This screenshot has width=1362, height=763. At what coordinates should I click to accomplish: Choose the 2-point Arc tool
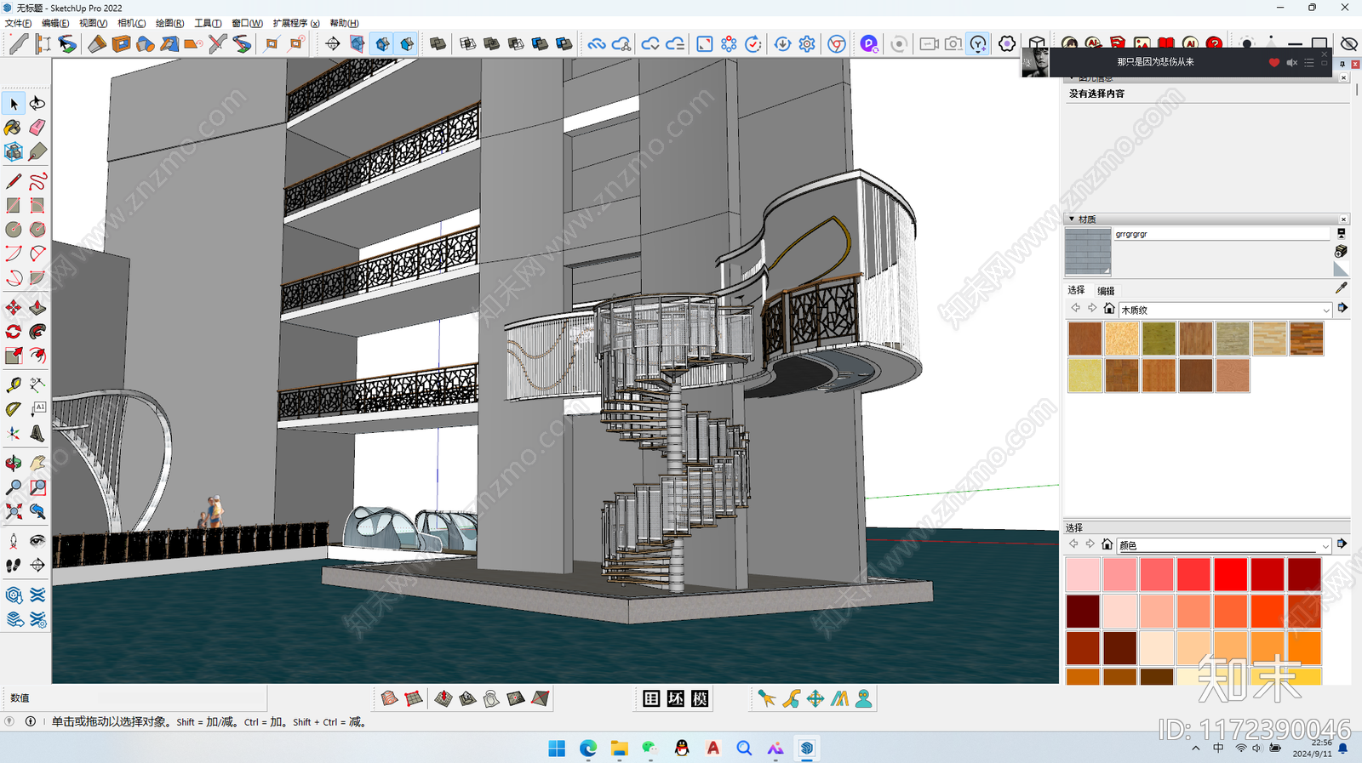(37, 253)
